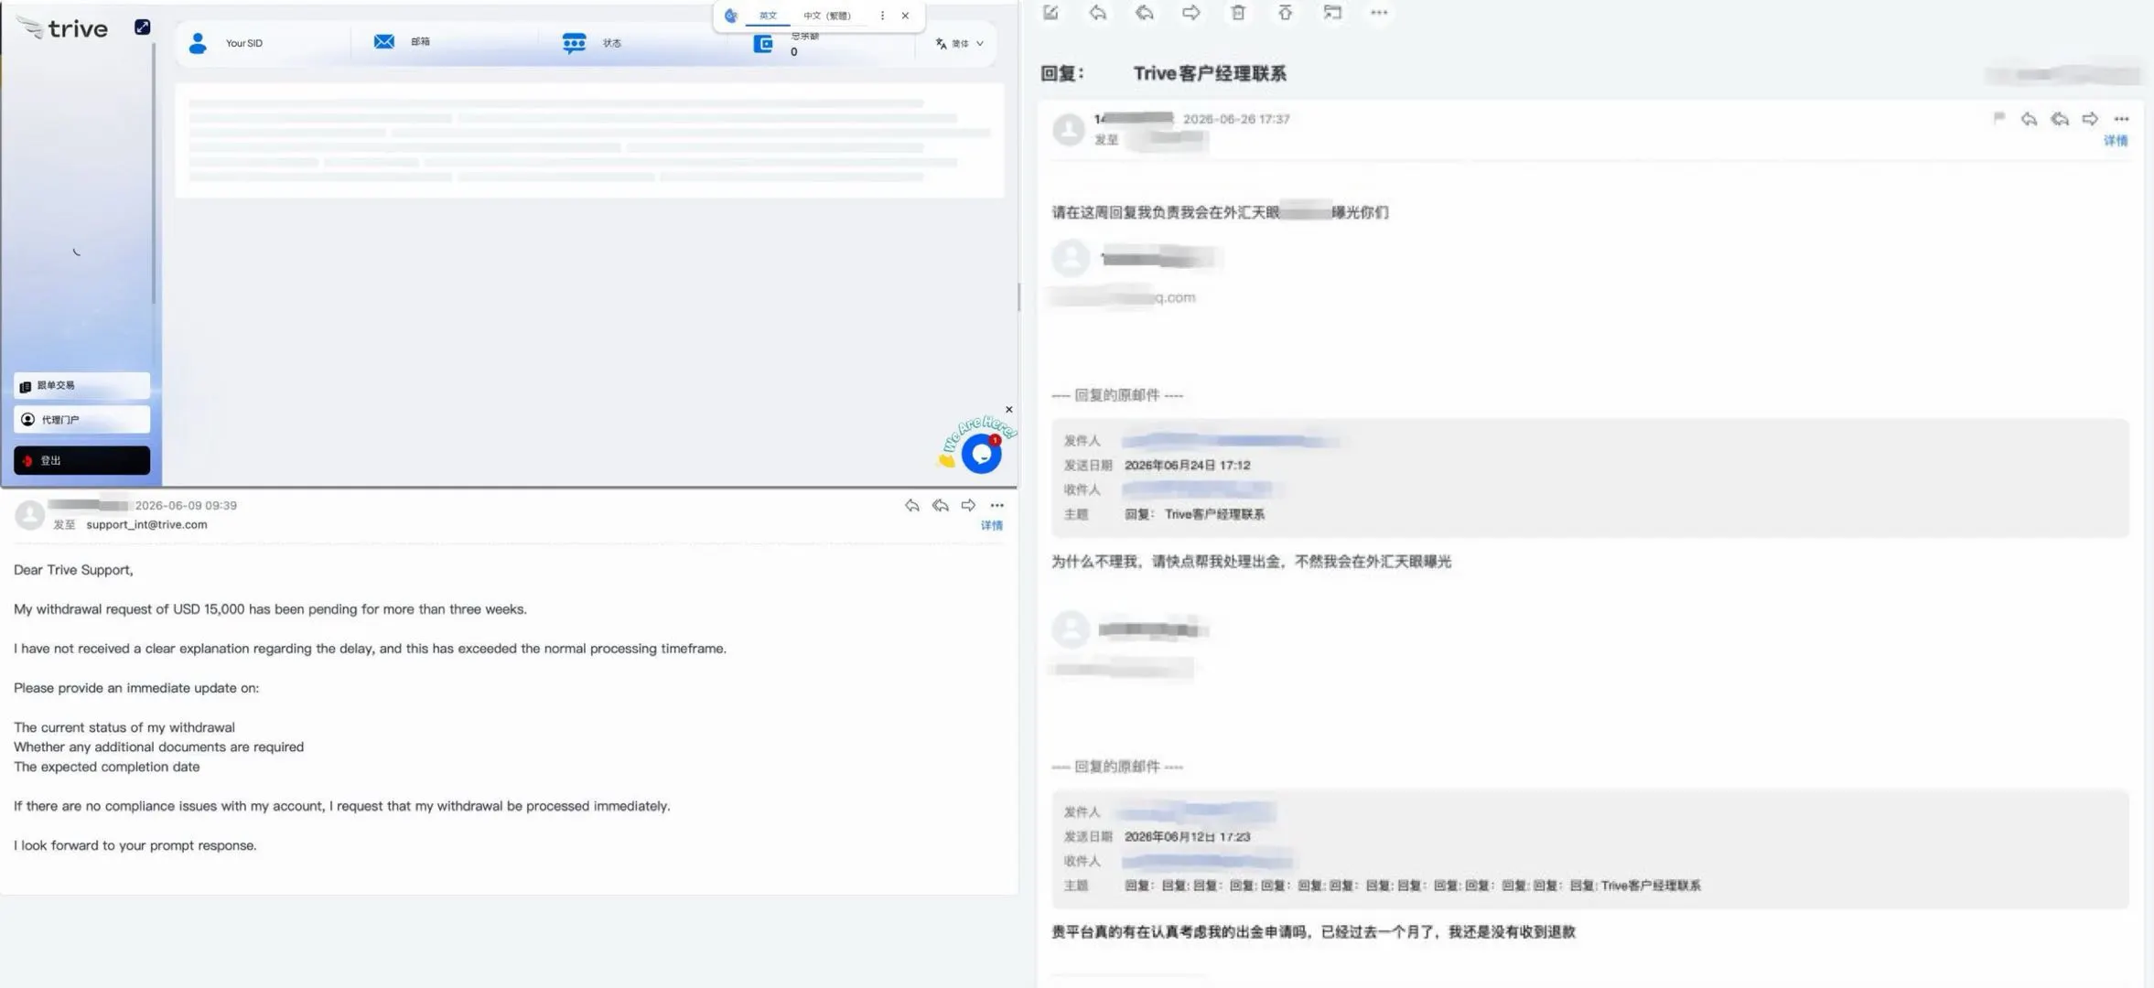Click the wallet balance icon
The height and width of the screenshot is (988, 2154).
[763, 43]
